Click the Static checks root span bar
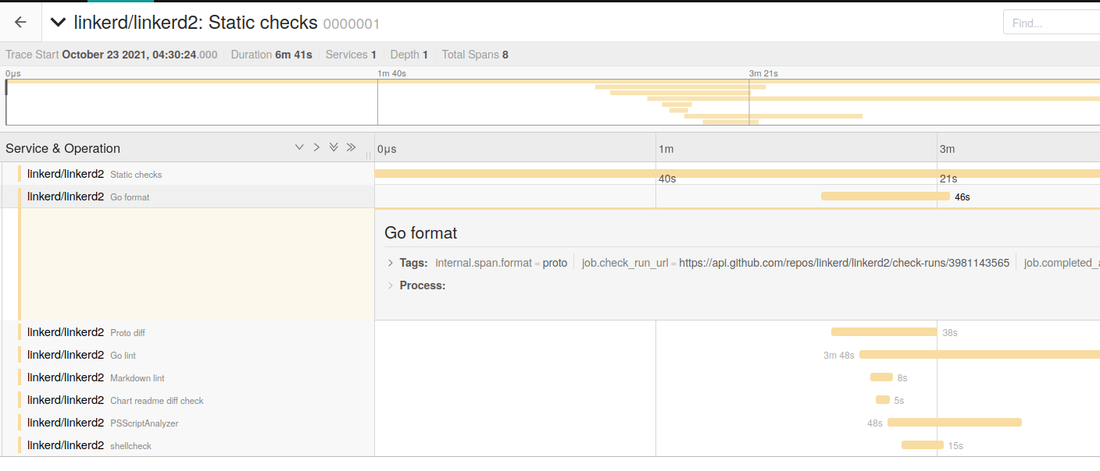This screenshot has height=471, width=1100. pos(737,174)
